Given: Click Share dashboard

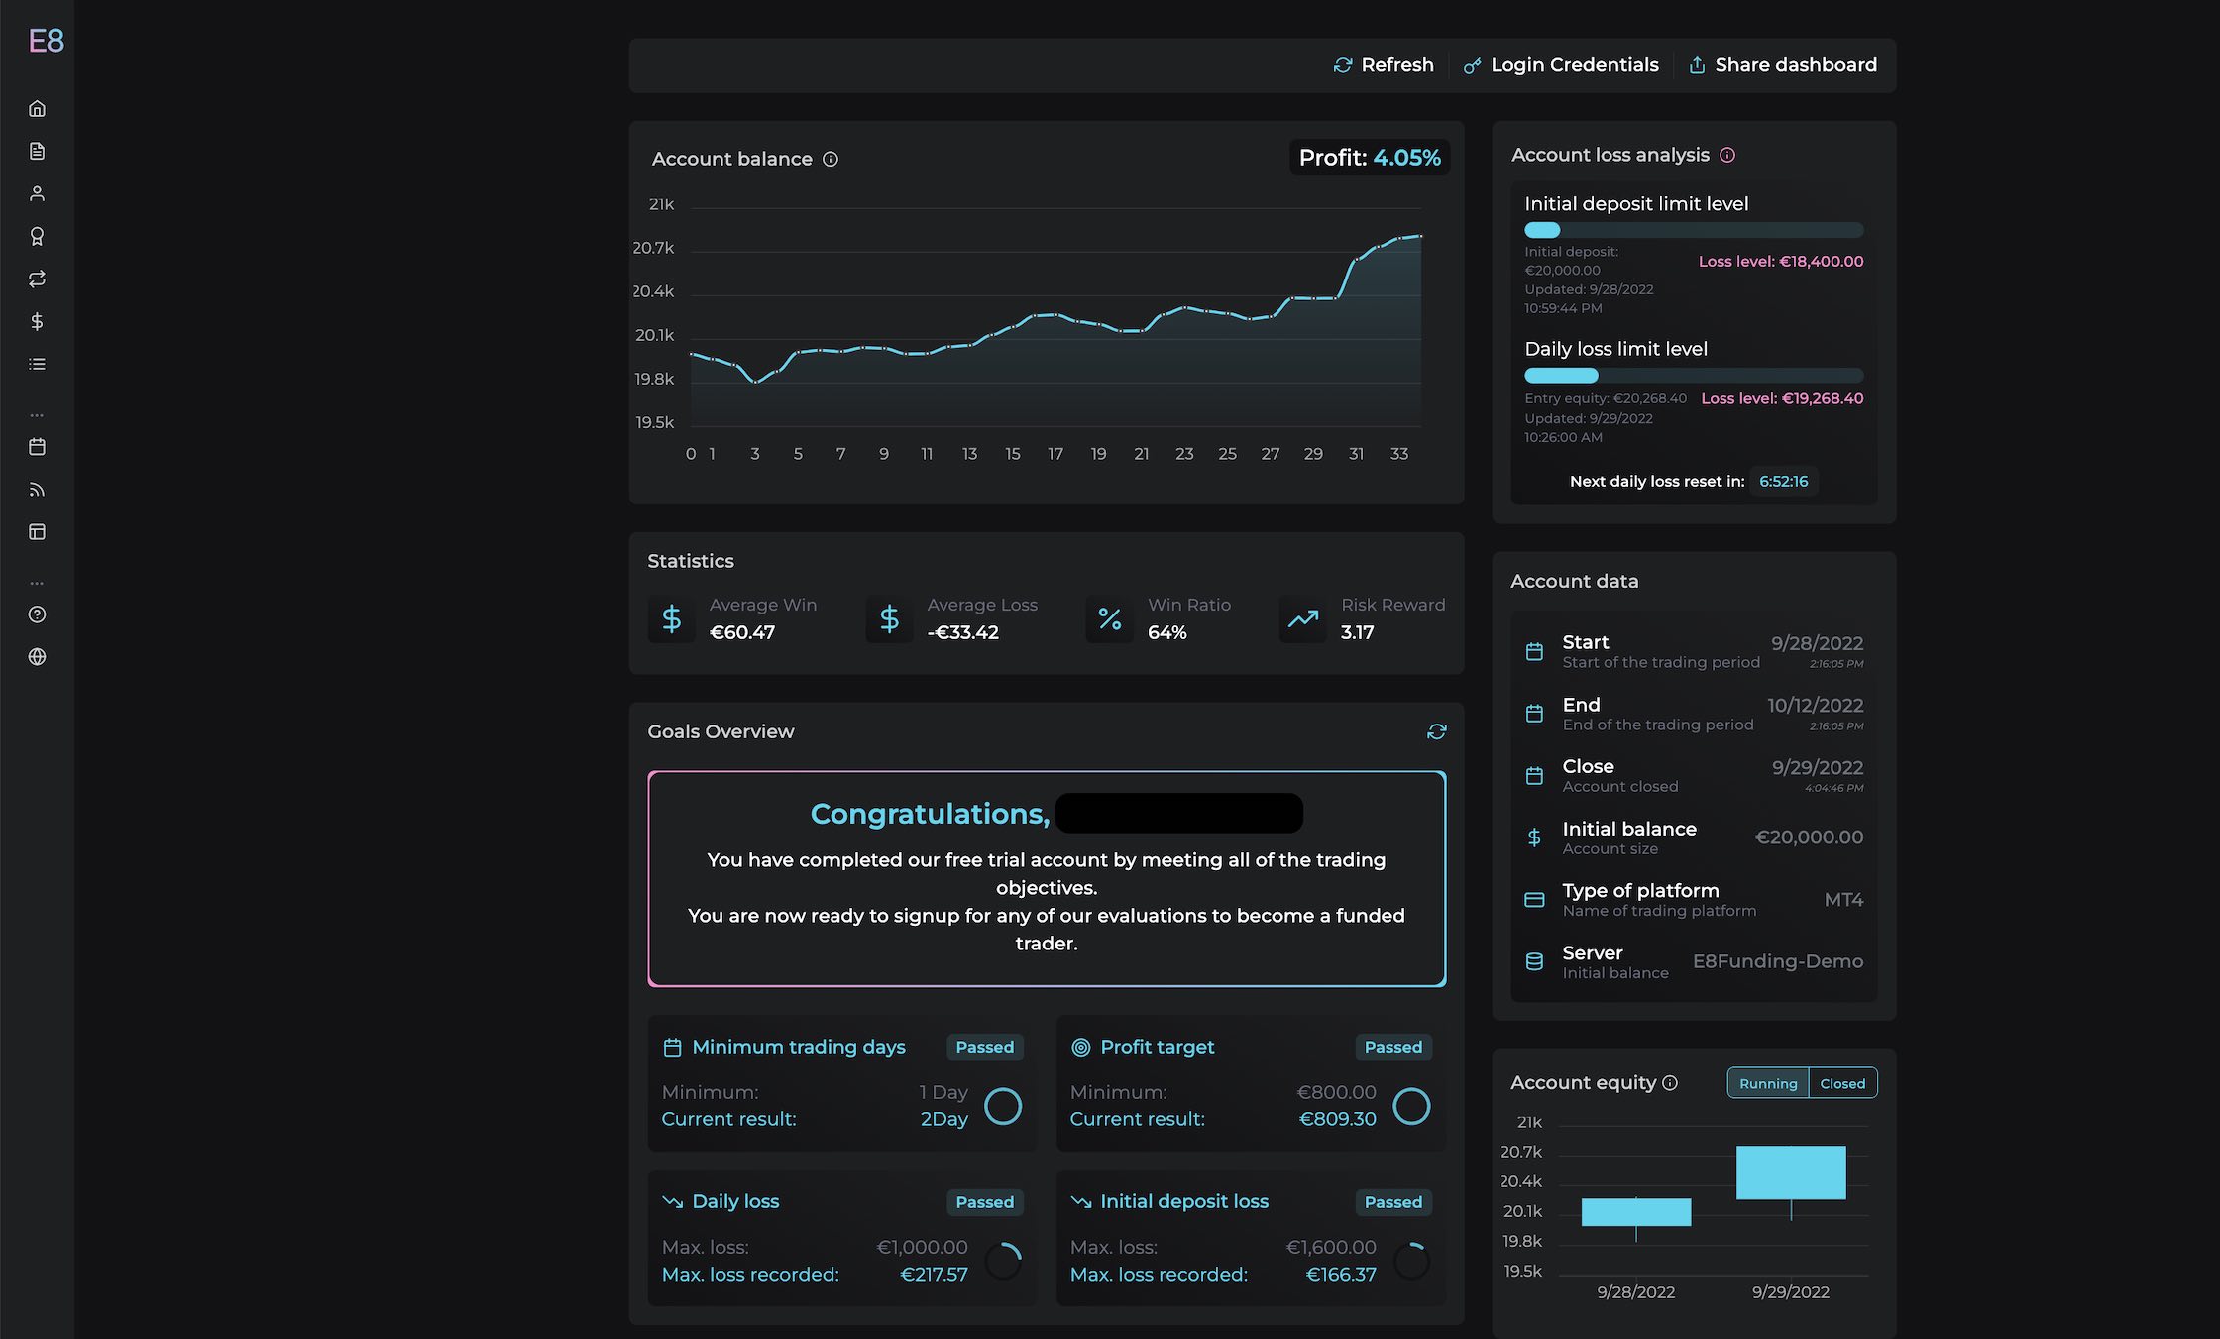Looking at the screenshot, I should (1782, 65).
